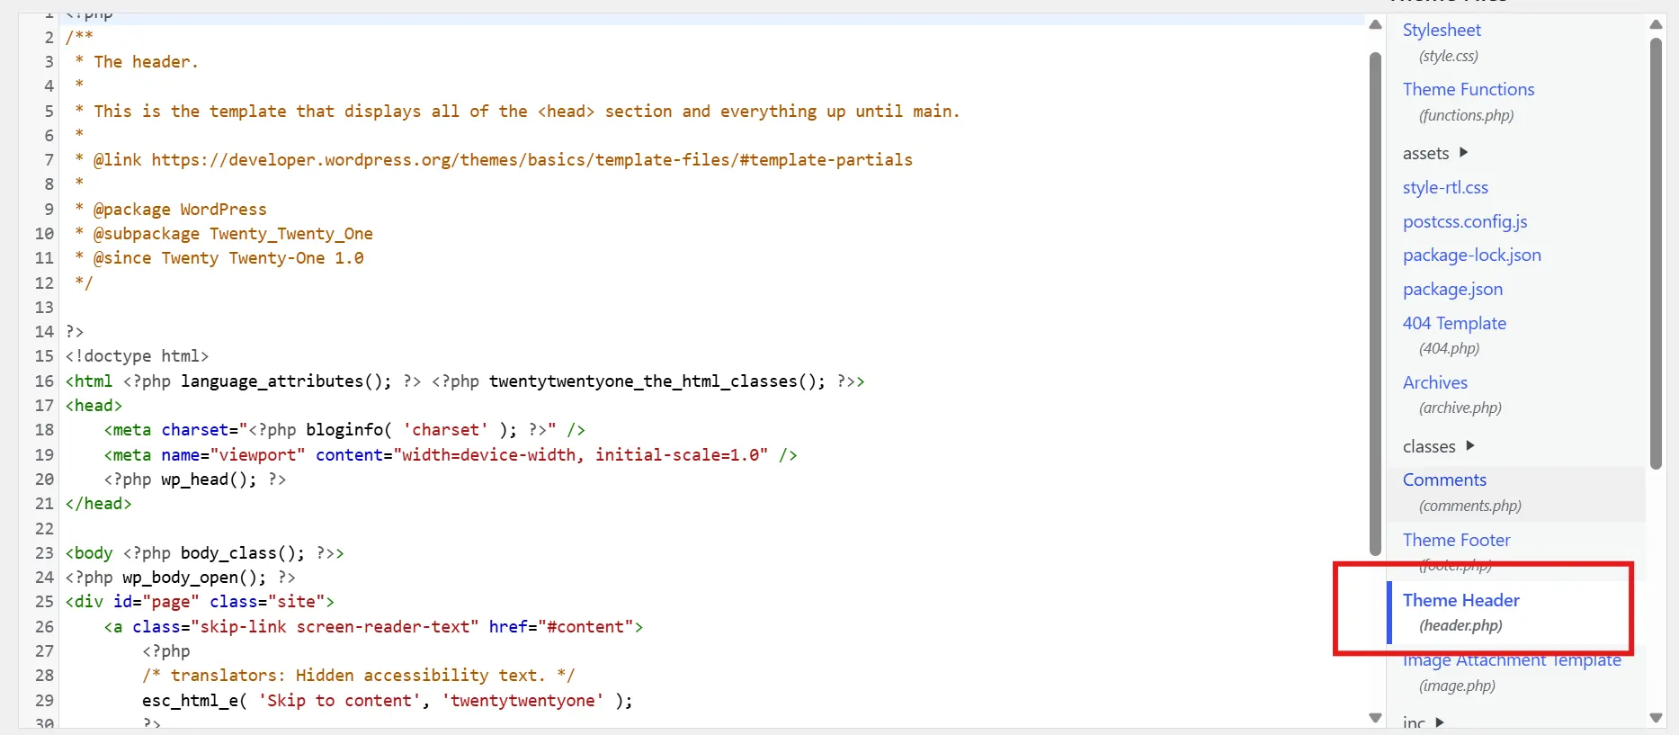Click the skip-link anchor tag line
Viewport: 1679px width, 735px height.
(x=373, y=627)
